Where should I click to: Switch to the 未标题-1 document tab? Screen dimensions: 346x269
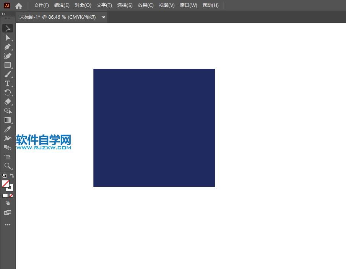57,17
